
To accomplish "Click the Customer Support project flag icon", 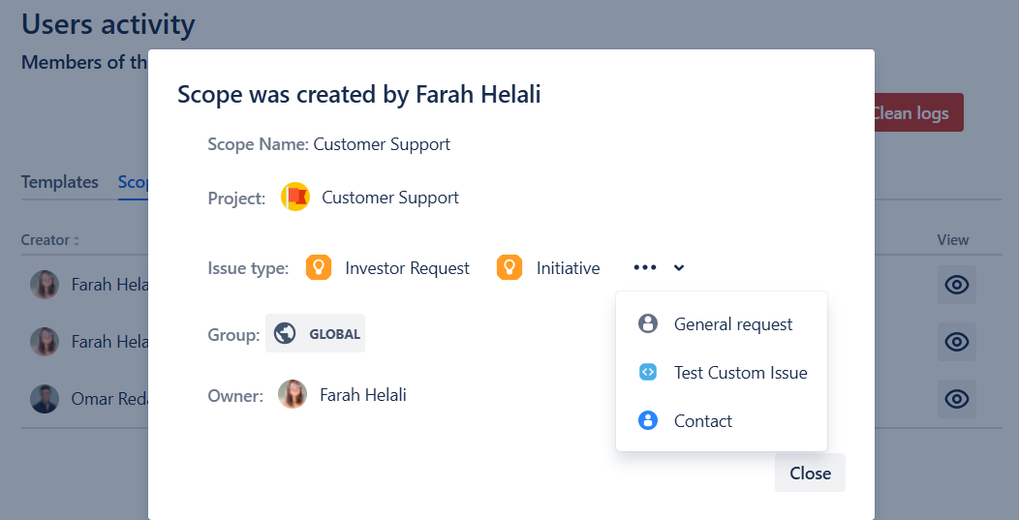I will [x=295, y=198].
